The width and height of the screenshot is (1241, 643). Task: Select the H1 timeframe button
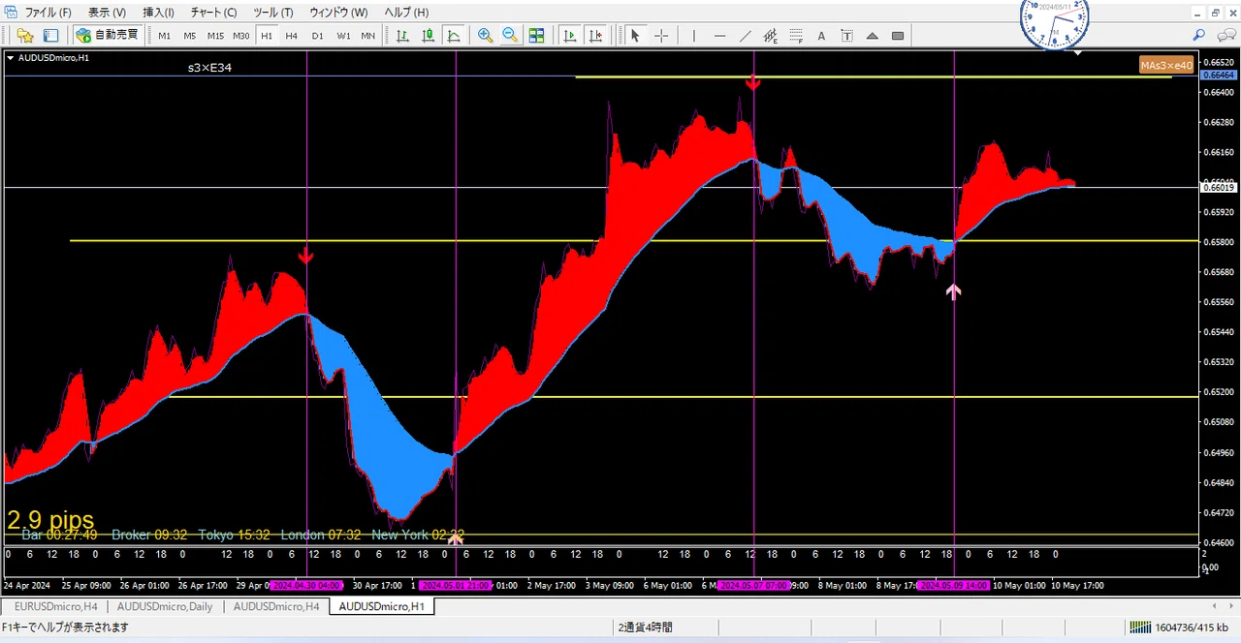click(267, 36)
